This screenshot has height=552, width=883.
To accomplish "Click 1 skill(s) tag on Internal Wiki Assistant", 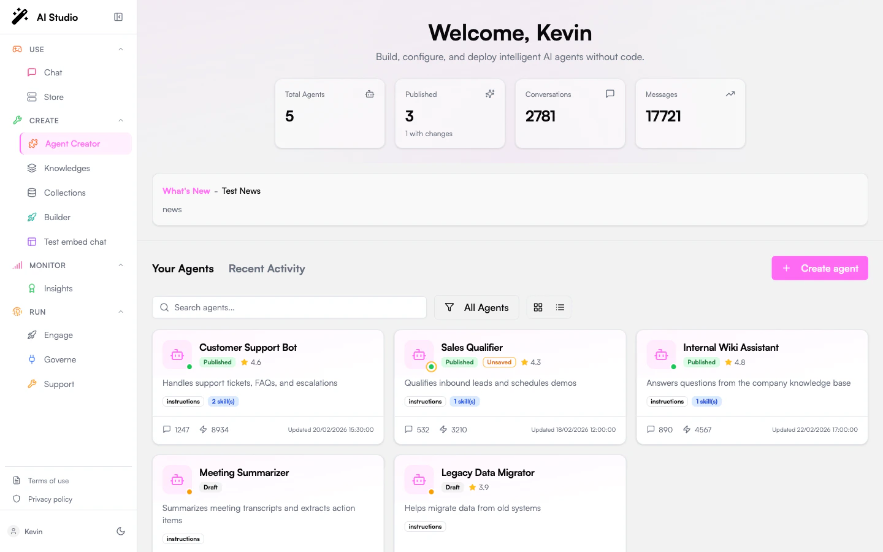I will tap(706, 402).
